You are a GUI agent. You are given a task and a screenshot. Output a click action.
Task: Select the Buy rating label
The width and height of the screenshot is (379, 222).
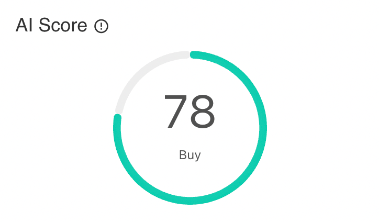point(189,155)
